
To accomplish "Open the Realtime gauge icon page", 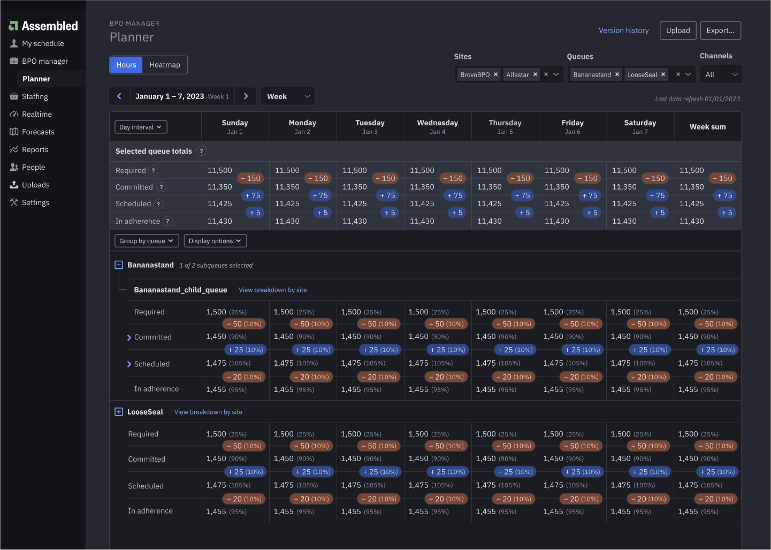I will point(14,114).
